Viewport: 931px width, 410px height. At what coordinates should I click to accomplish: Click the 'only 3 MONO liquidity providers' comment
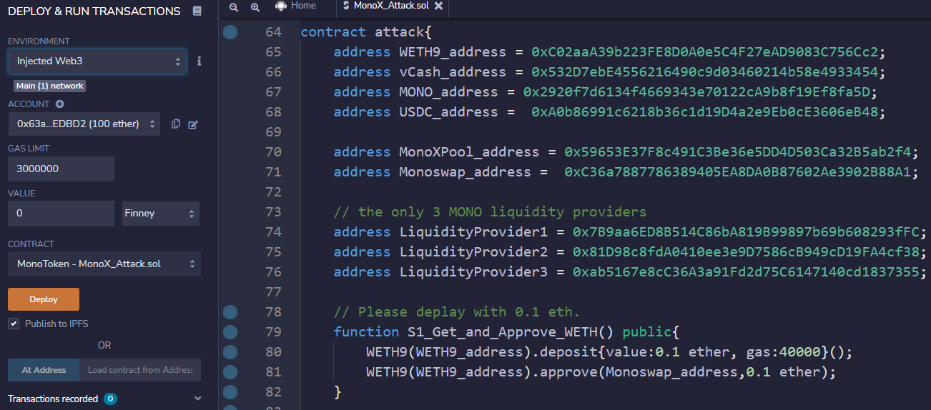coord(490,212)
